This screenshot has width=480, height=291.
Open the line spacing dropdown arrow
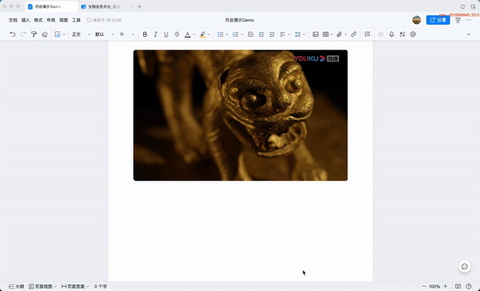point(304,34)
